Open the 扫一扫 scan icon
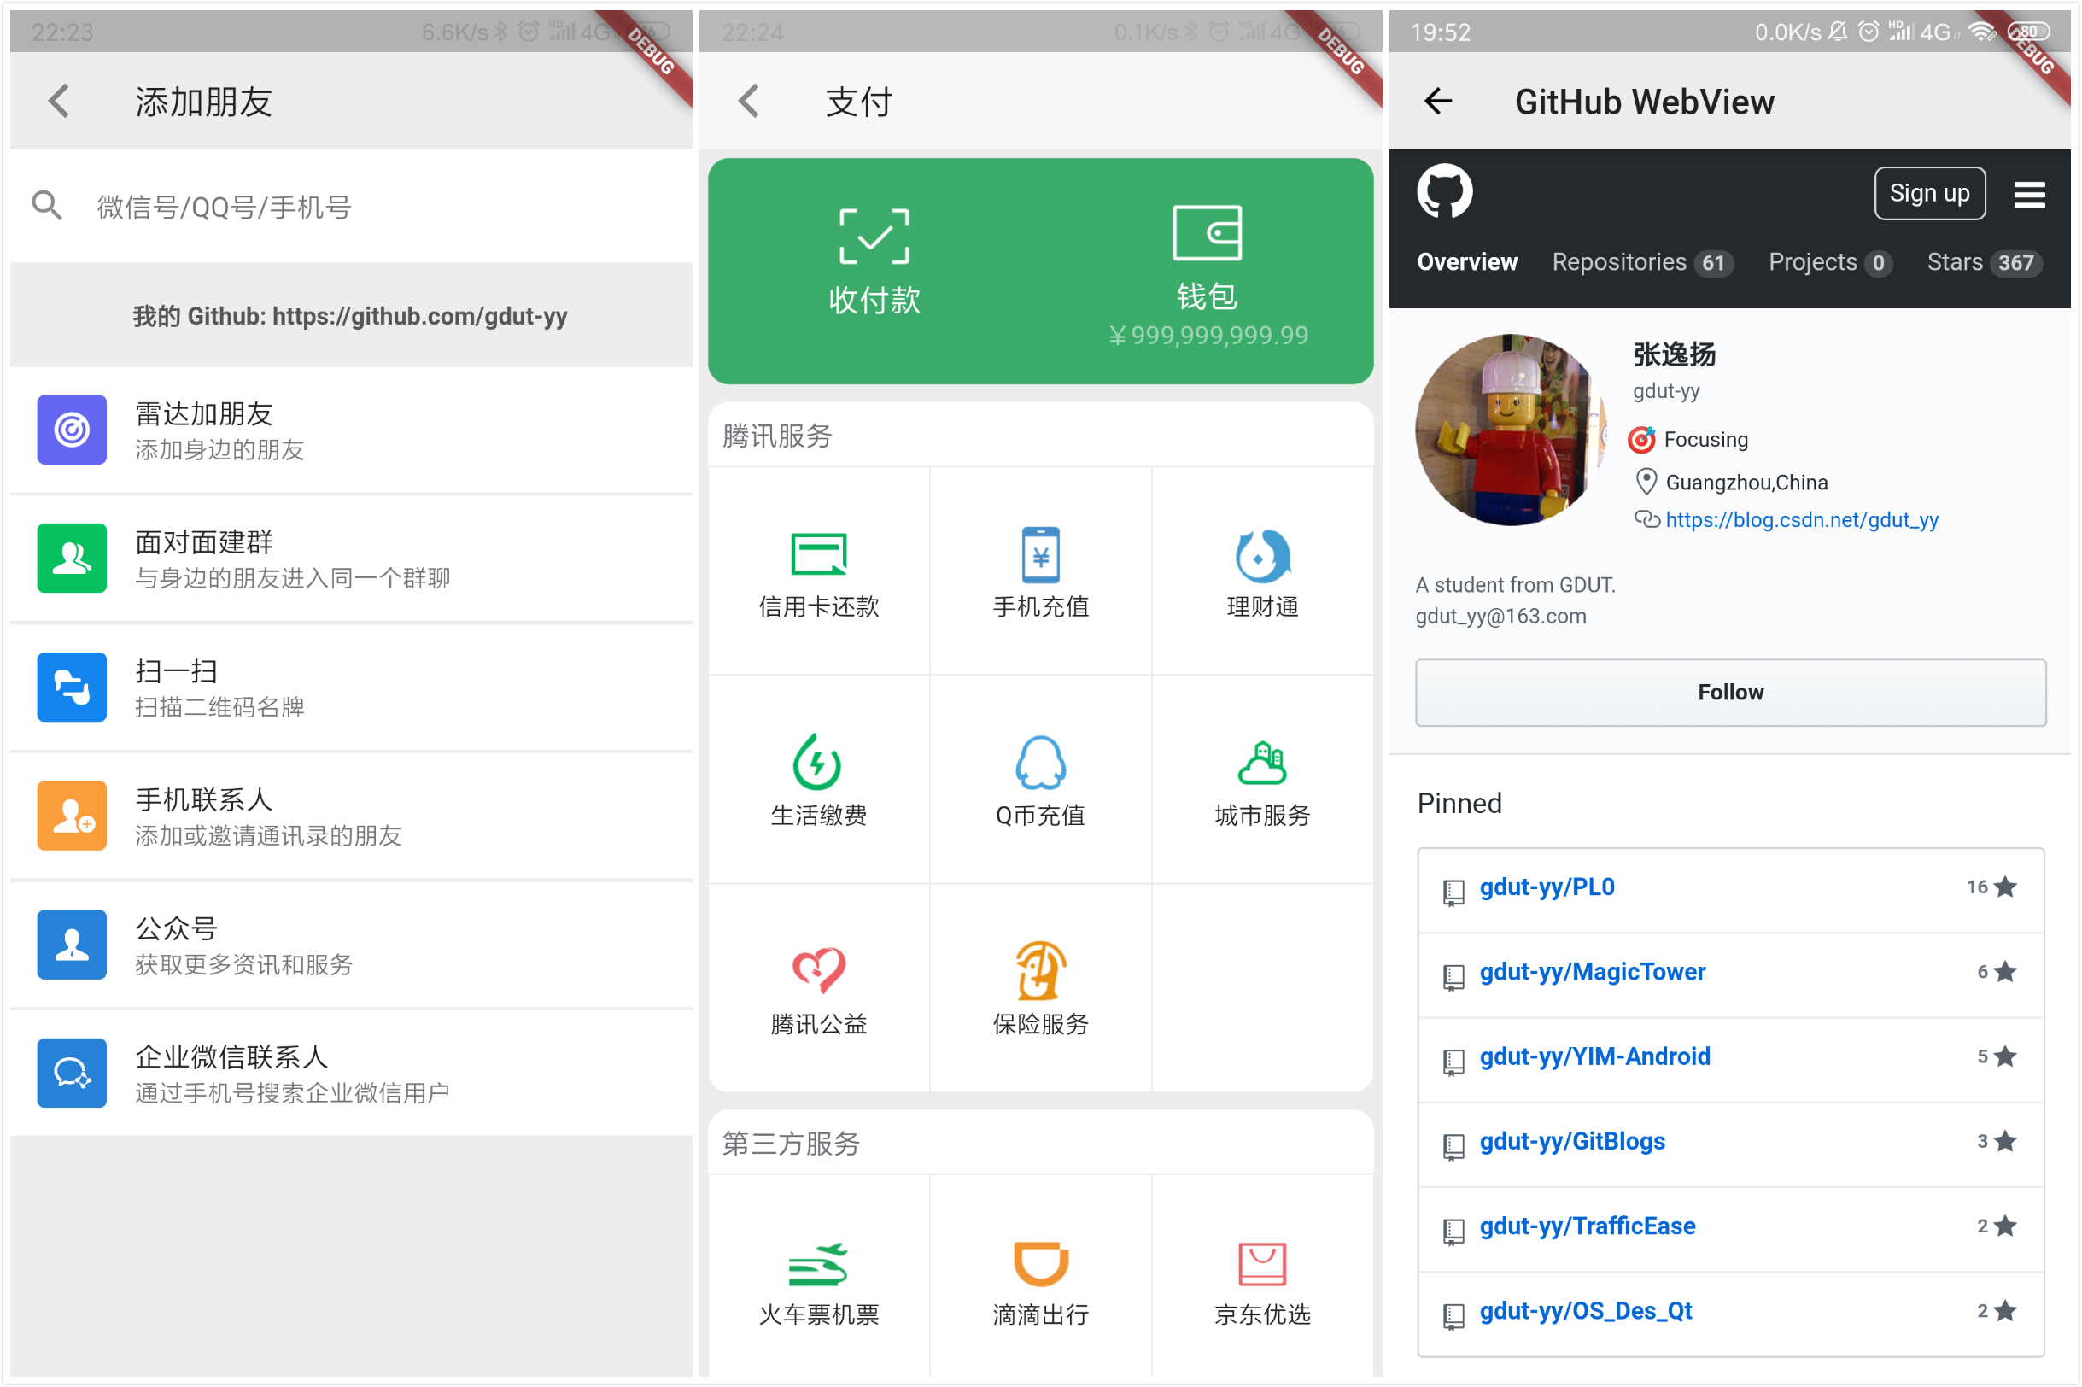This screenshot has width=2082, height=1387. [72, 688]
